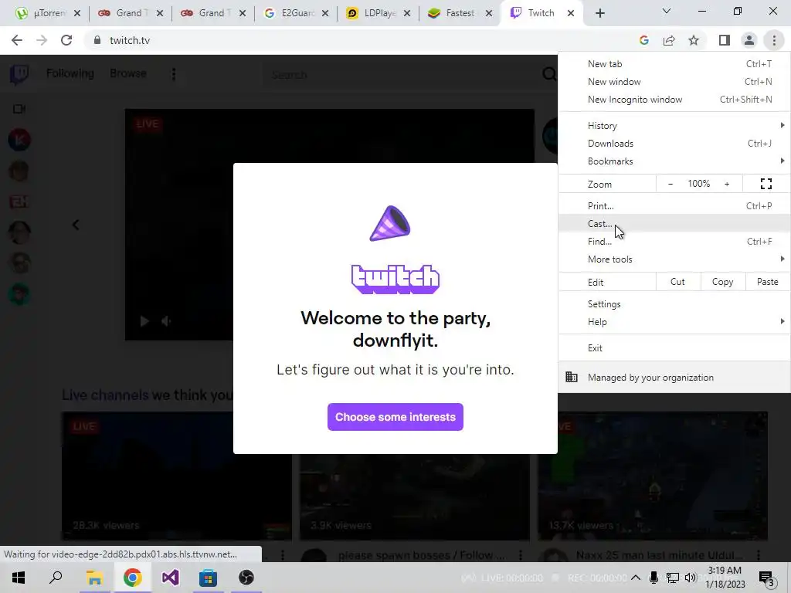Screen dimensions: 791x593
Task: Open the green avatar channel in sidebar
Action: tap(19, 295)
